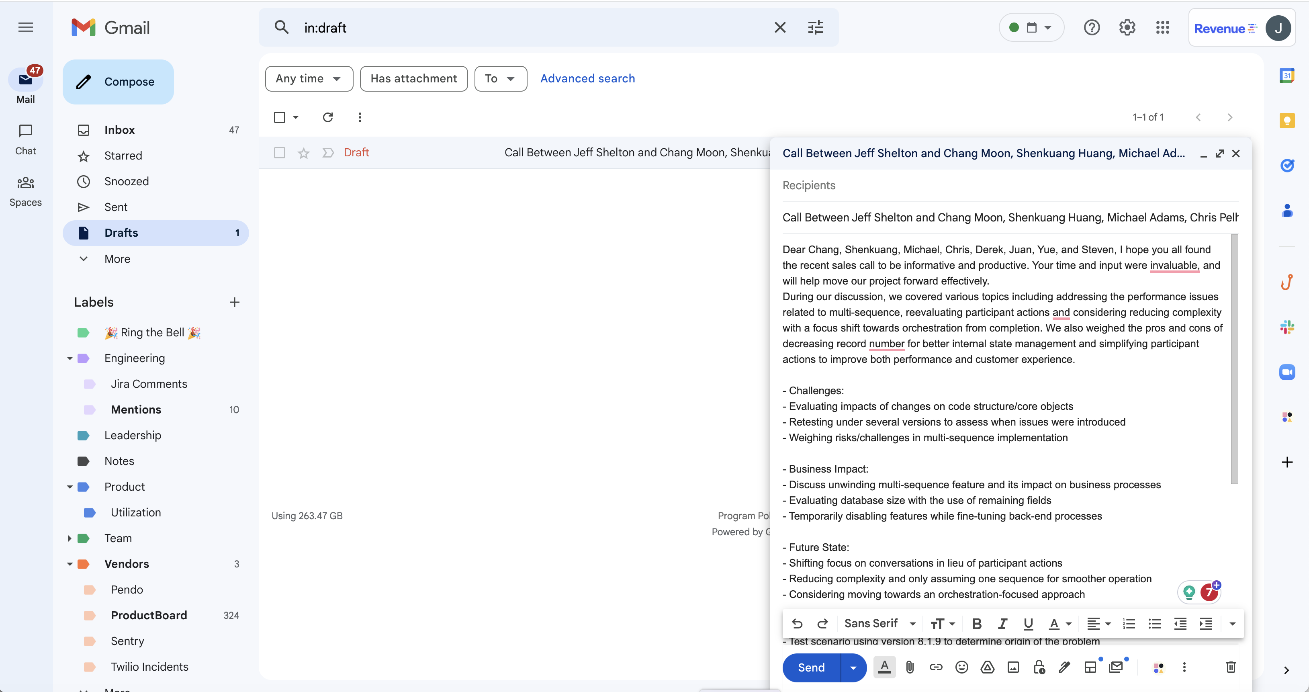Insert a file from Google Drive
Viewport: 1309px width, 692px height.
click(987, 667)
